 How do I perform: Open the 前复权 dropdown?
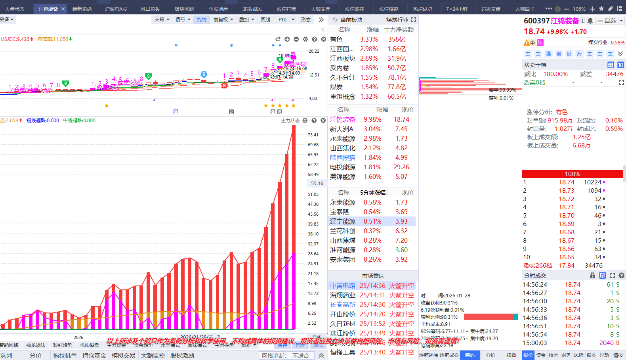pos(223,20)
